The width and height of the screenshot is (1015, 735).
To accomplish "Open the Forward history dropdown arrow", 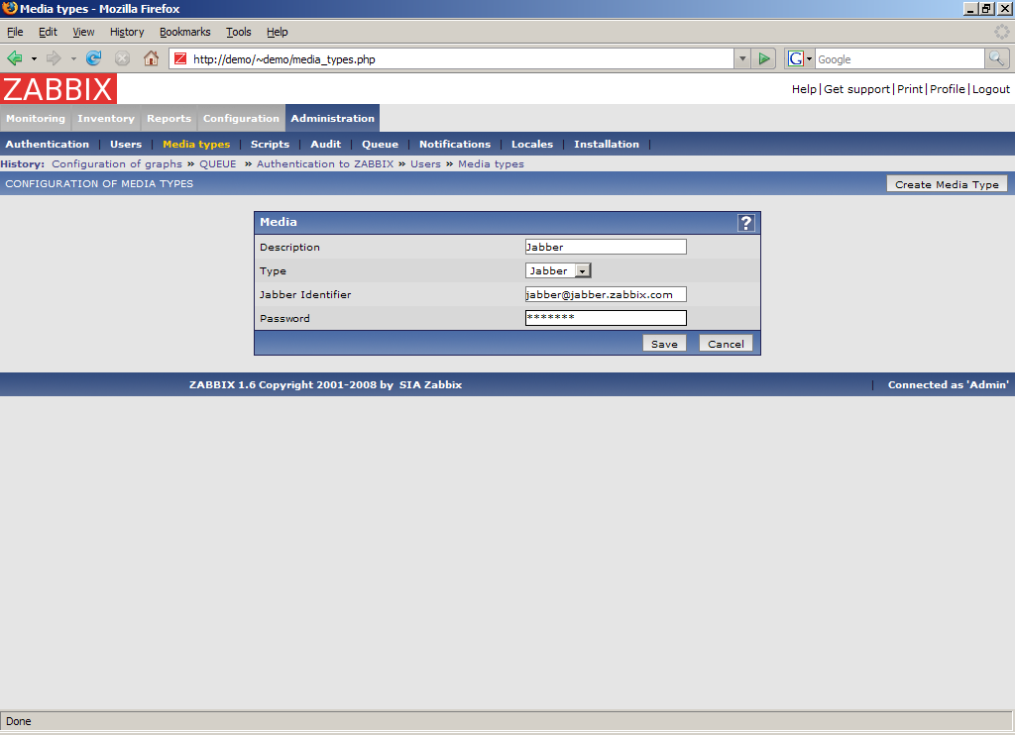I will click(73, 58).
